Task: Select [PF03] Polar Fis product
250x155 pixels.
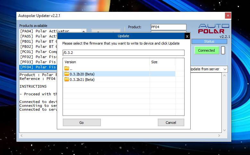Action: point(38,62)
